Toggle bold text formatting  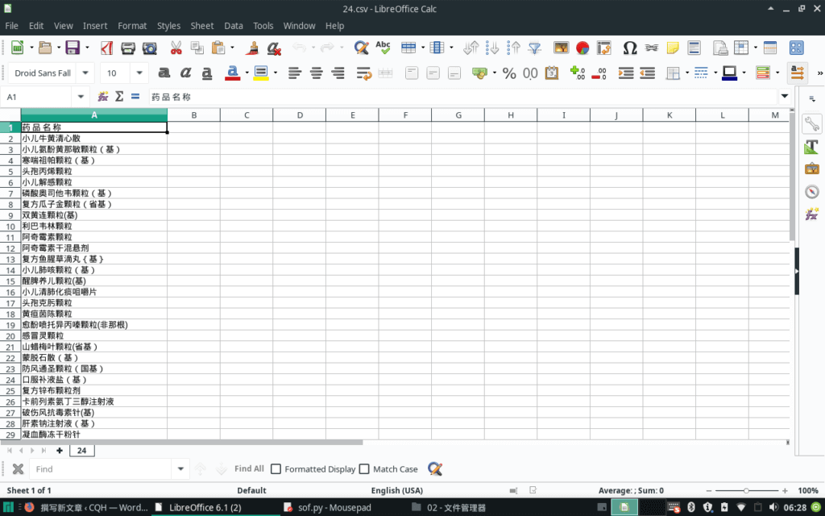click(x=164, y=73)
